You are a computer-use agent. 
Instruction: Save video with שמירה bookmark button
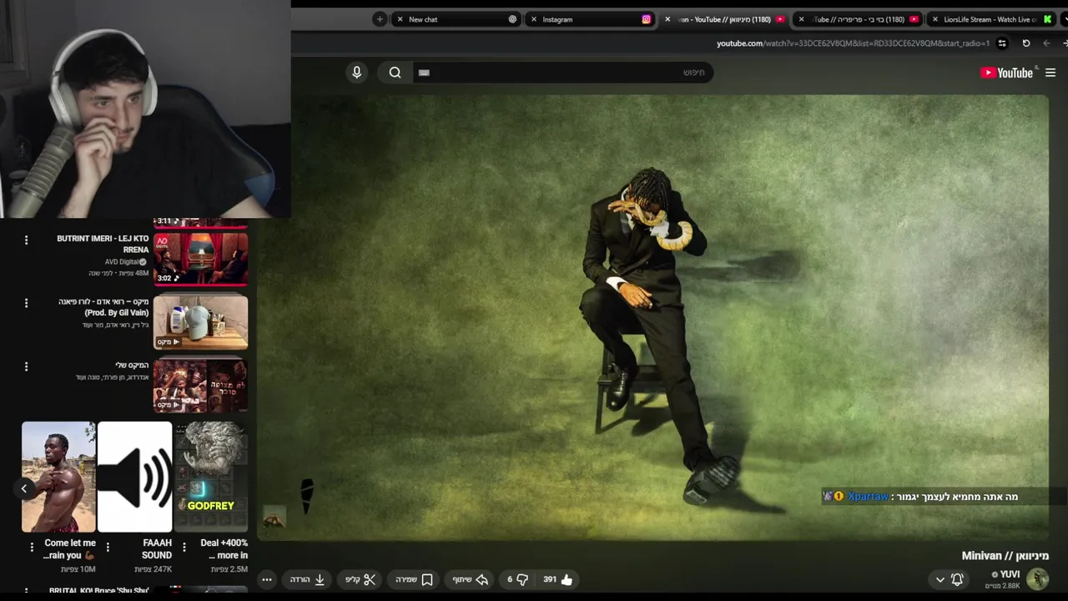click(x=415, y=579)
